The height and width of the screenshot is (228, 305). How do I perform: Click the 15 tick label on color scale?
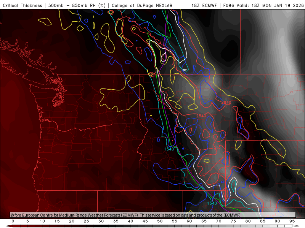[57, 221]
